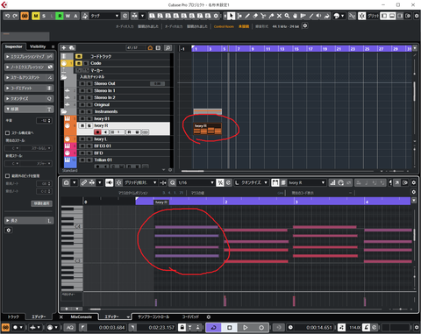
Task: Select the Range Selection tool
Action: pos(239,16)
